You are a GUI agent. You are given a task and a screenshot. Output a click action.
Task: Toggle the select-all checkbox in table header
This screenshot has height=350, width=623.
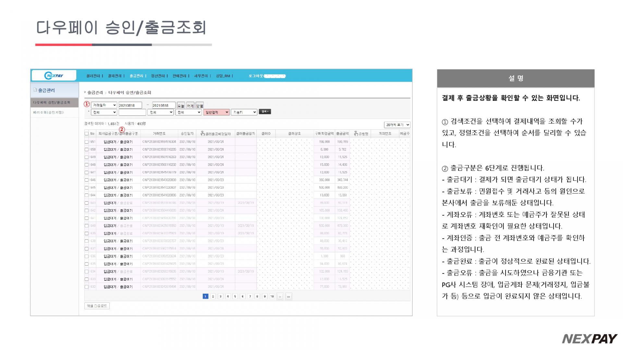coord(87,134)
